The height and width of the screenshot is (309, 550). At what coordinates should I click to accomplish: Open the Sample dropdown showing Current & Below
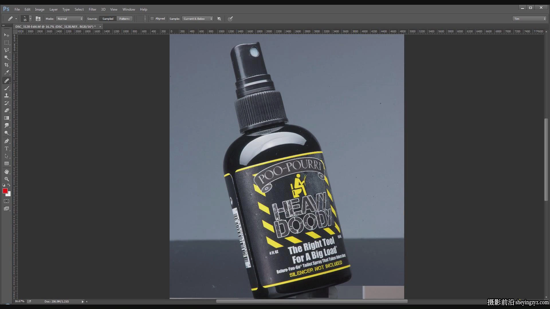197,19
